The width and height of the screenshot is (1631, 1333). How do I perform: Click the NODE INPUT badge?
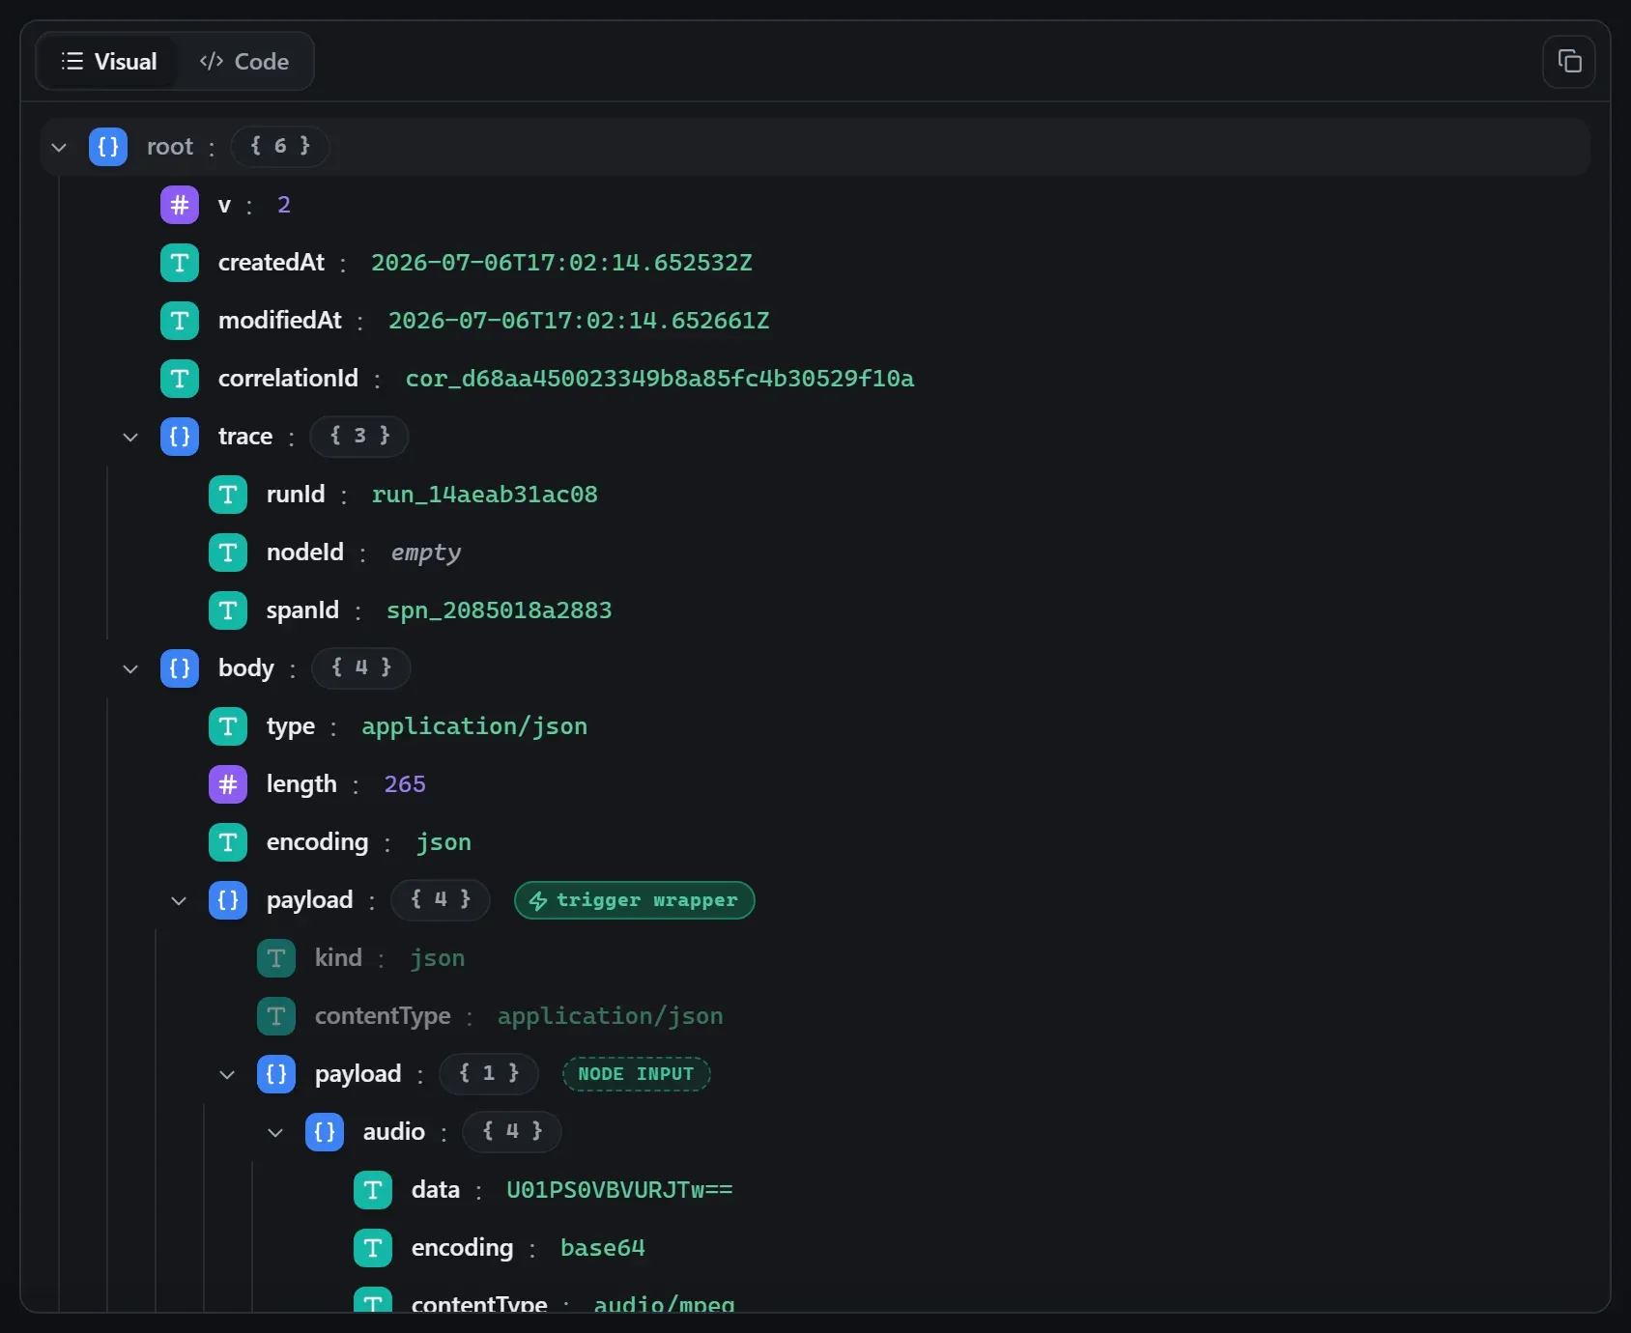point(637,1074)
